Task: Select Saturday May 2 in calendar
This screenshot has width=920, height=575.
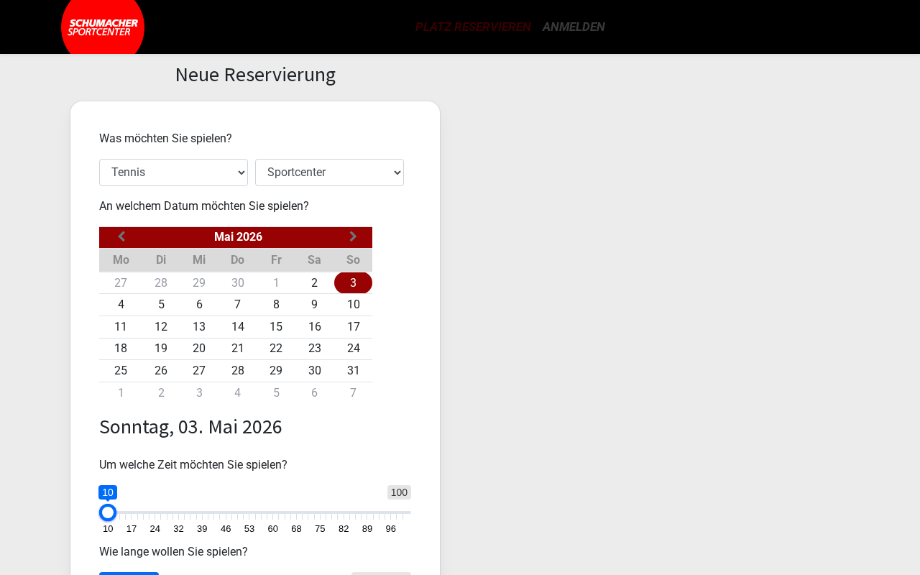Action: 314,283
